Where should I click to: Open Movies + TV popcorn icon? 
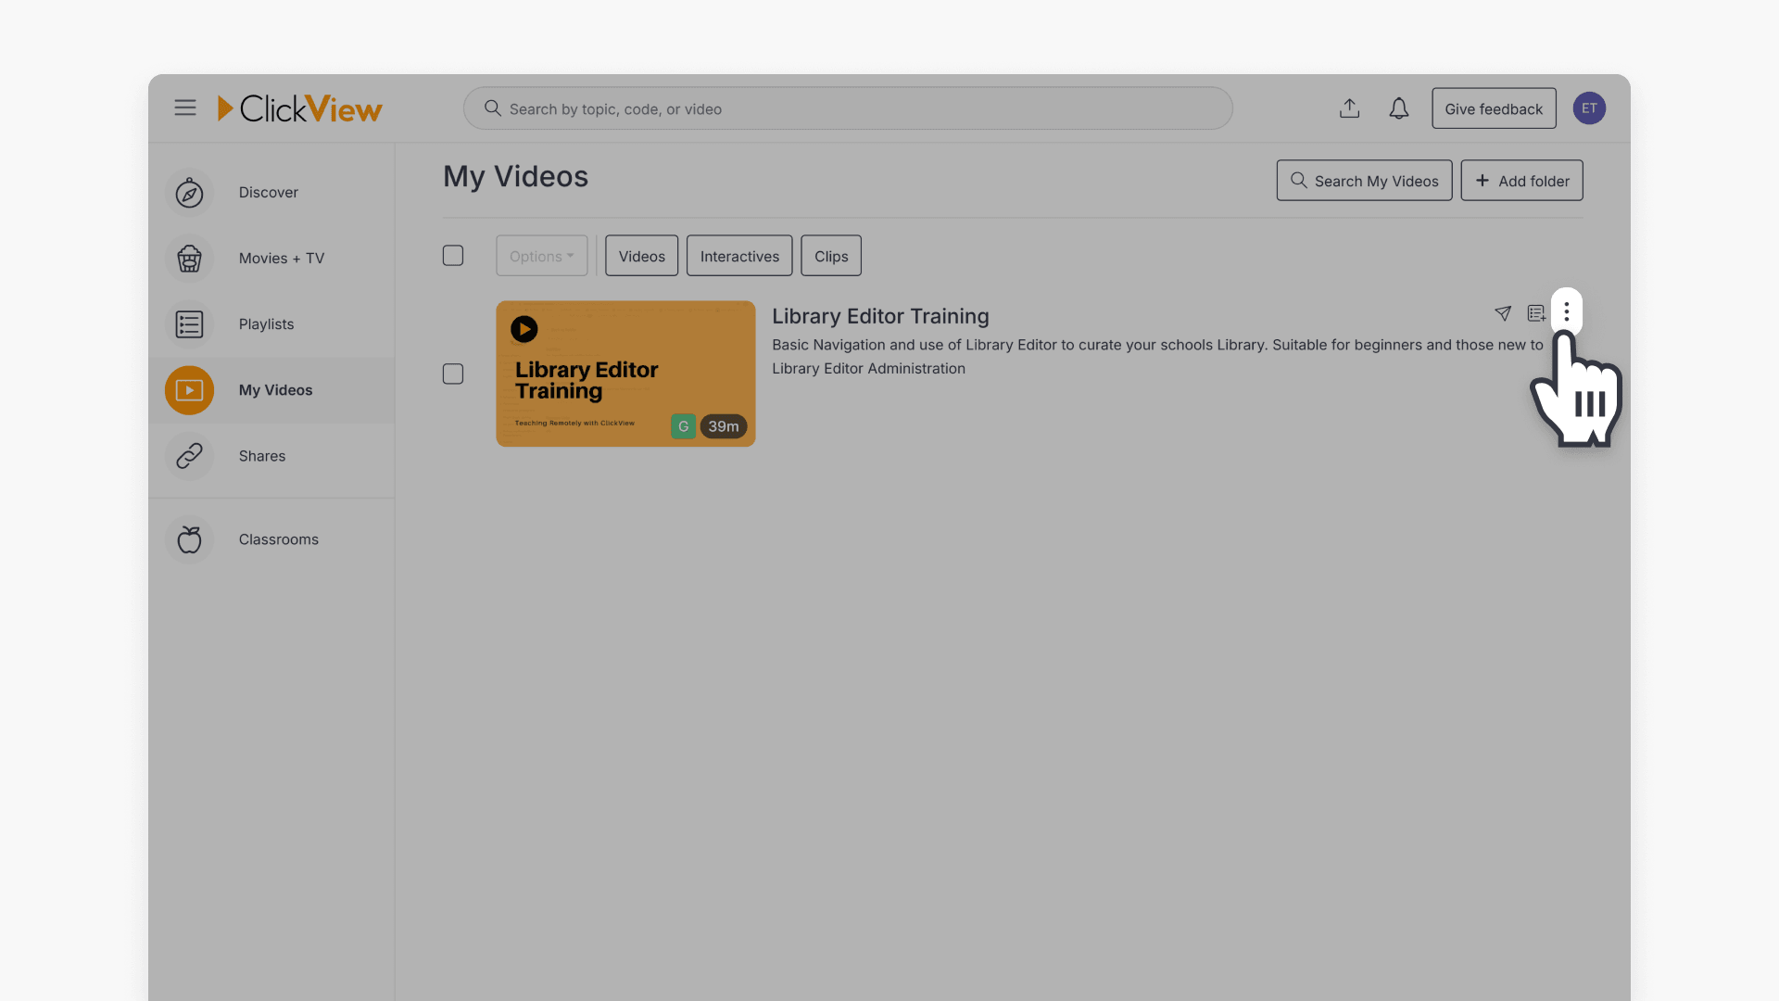189,259
